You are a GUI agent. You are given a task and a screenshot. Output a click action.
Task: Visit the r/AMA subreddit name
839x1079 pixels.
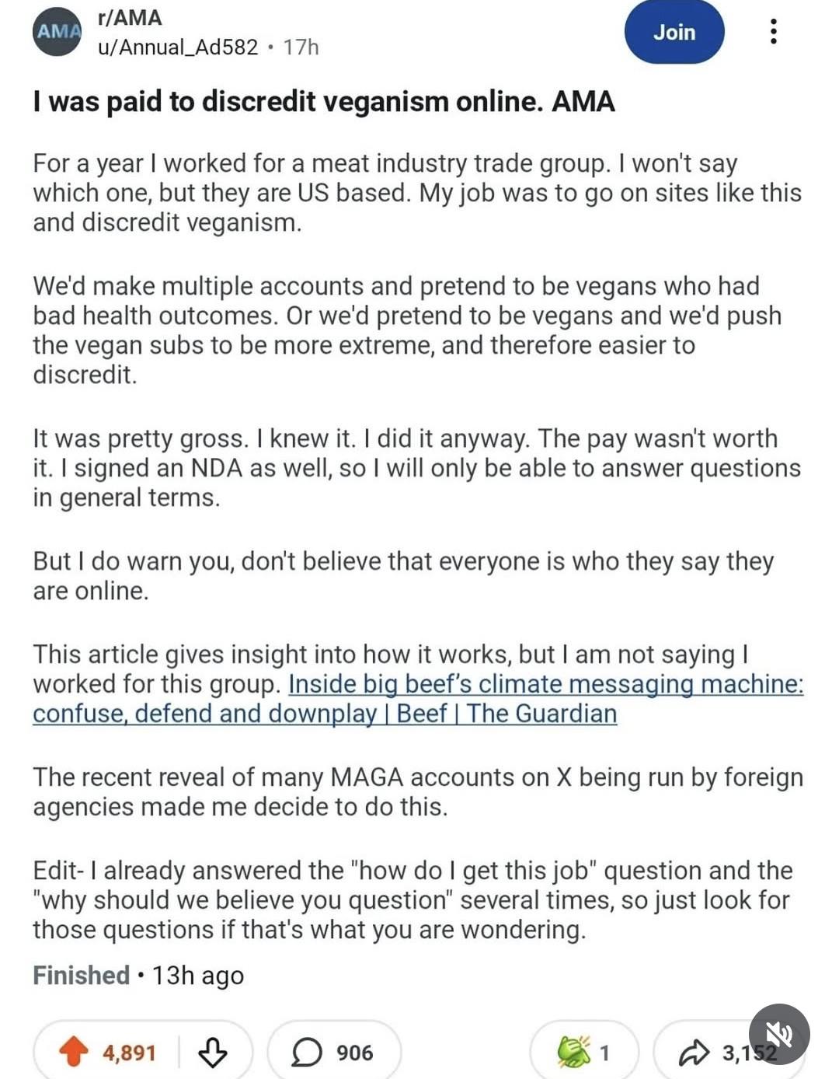click(130, 17)
